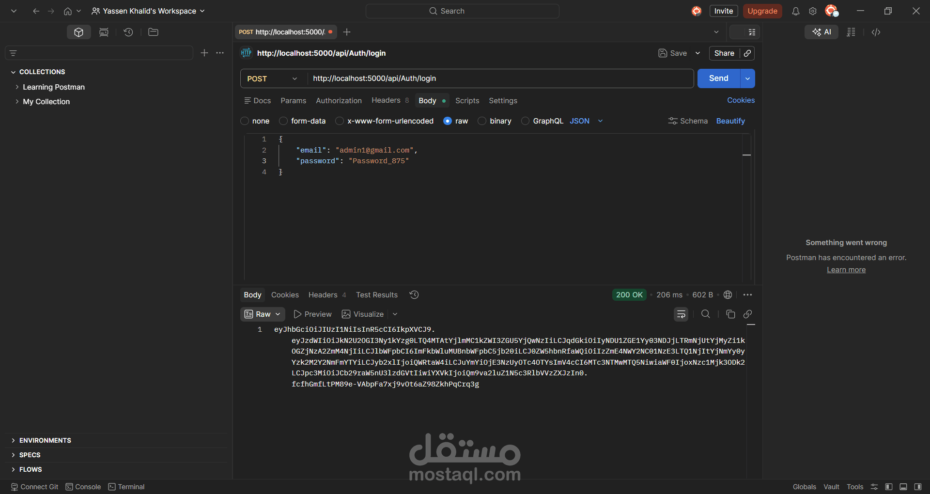Screen dimensions: 930x494
Task: Open the Send options dropdown arrow
Action: tap(747, 78)
